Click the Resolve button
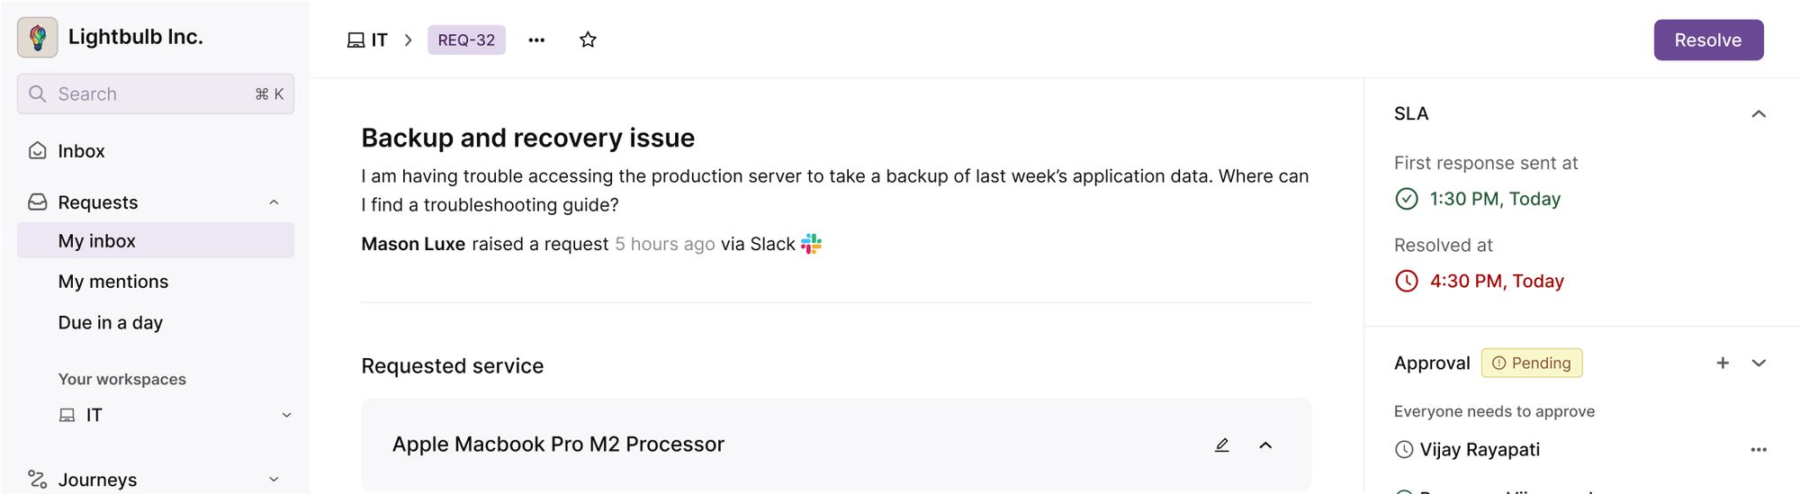This screenshot has height=494, width=1800. (x=1707, y=40)
